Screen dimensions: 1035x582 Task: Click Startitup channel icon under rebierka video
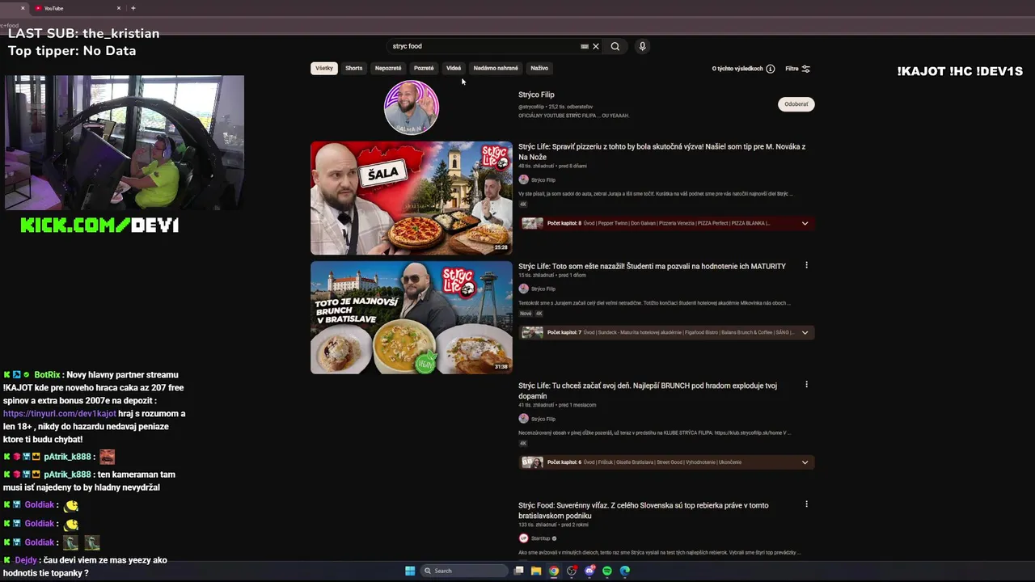tap(523, 538)
